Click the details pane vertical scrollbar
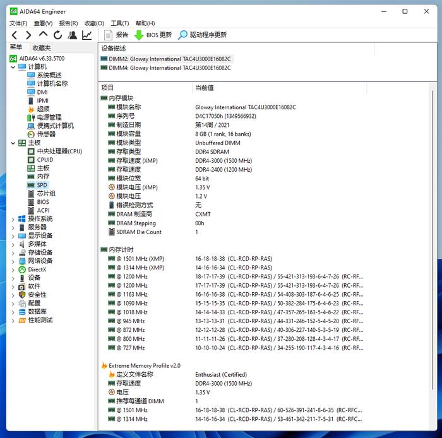This screenshot has height=438, width=442. [432, 240]
